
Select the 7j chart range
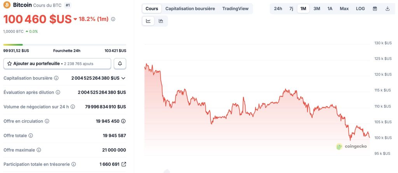coord(291,9)
